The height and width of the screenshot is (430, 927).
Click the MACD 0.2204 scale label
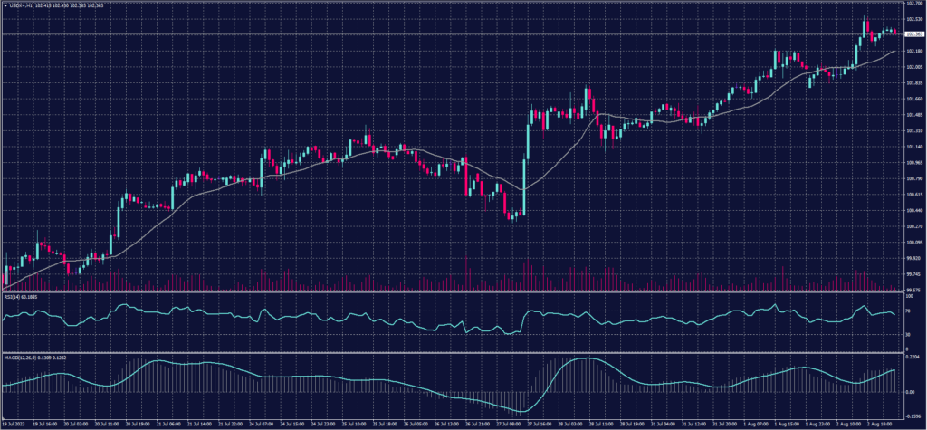pyautogui.click(x=913, y=359)
